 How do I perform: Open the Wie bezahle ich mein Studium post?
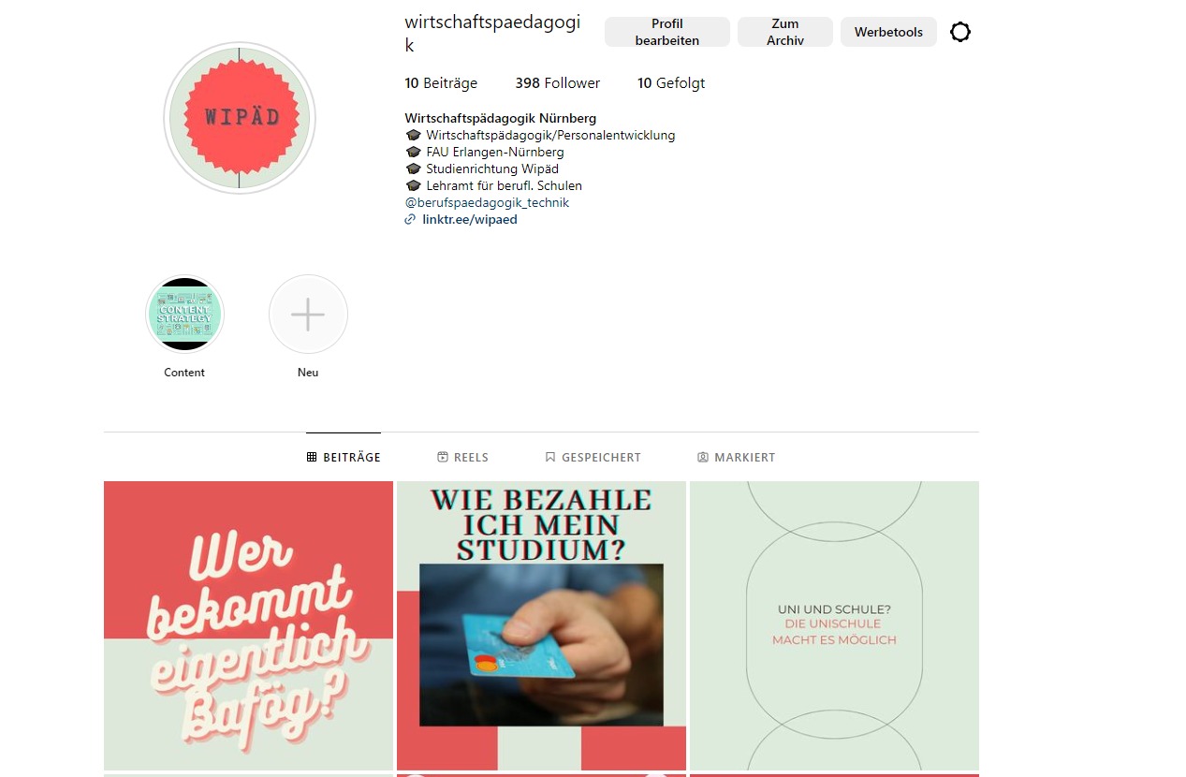pos(541,625)
